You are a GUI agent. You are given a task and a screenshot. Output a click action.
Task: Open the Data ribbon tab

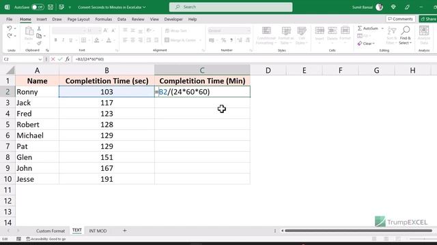[122, 19]
